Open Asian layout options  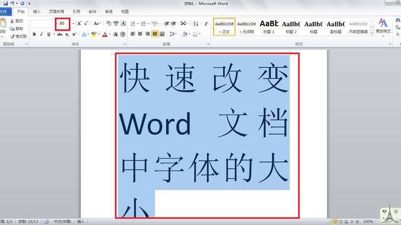click(183, 24)
